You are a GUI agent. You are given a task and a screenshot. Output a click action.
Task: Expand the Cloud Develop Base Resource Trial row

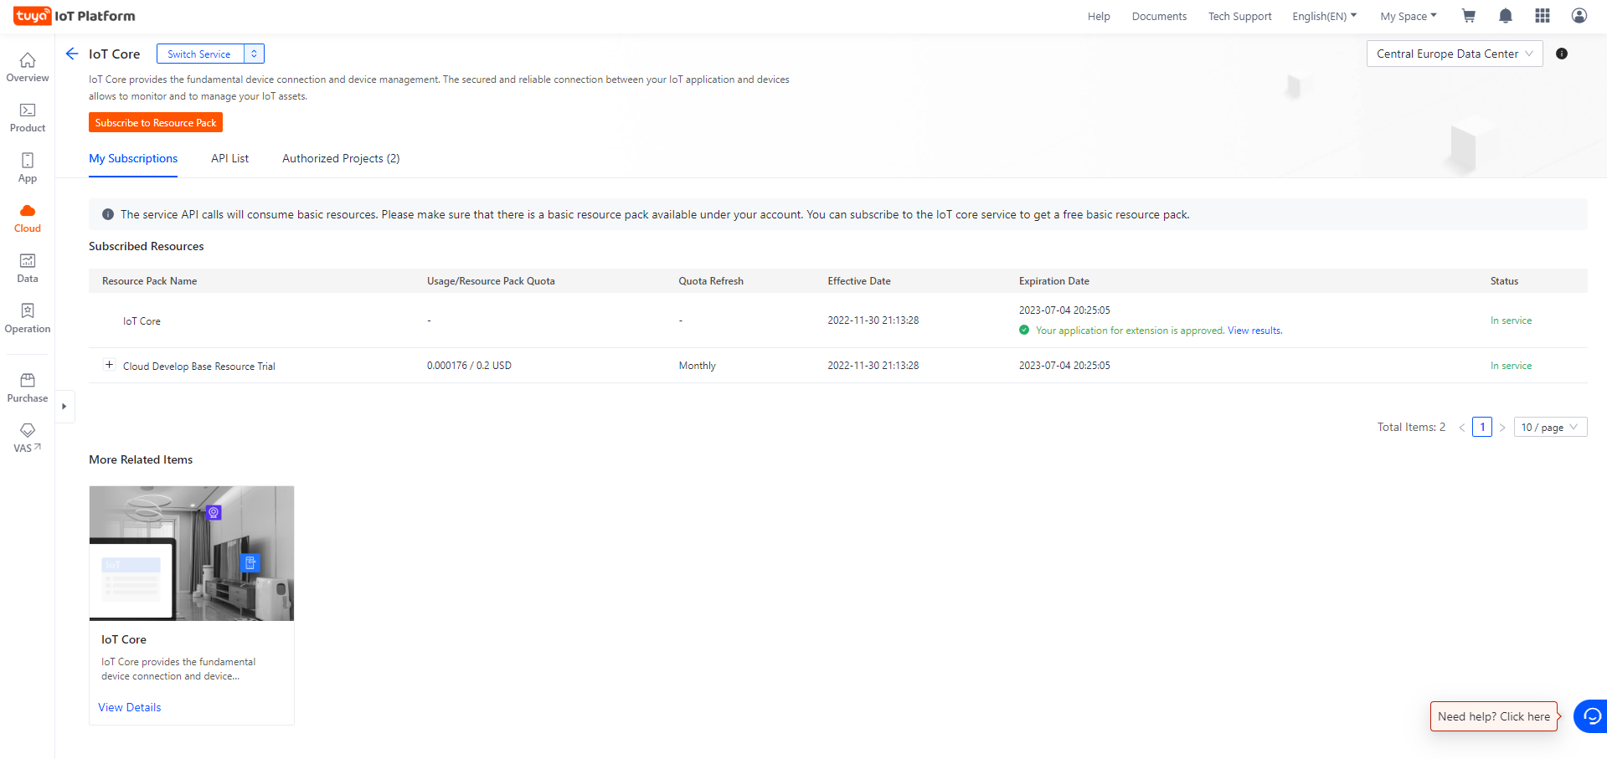point(109,365)
